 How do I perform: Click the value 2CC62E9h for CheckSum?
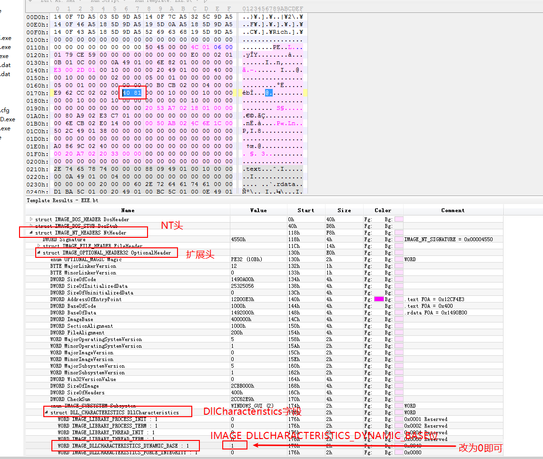coord(242,399)
